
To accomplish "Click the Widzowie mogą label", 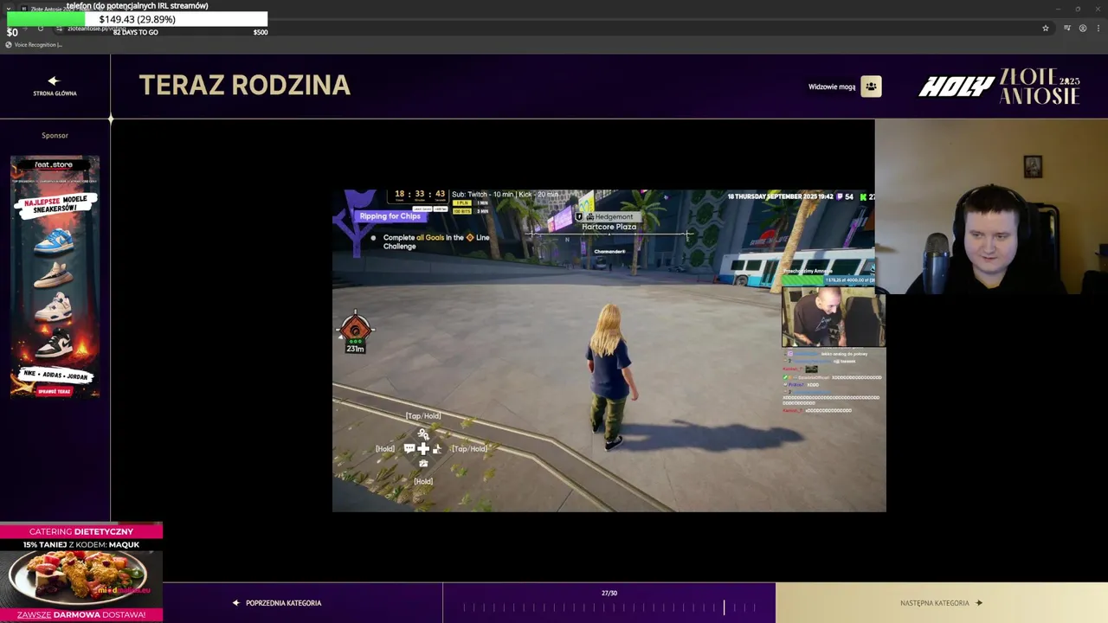I will point(832,87).
